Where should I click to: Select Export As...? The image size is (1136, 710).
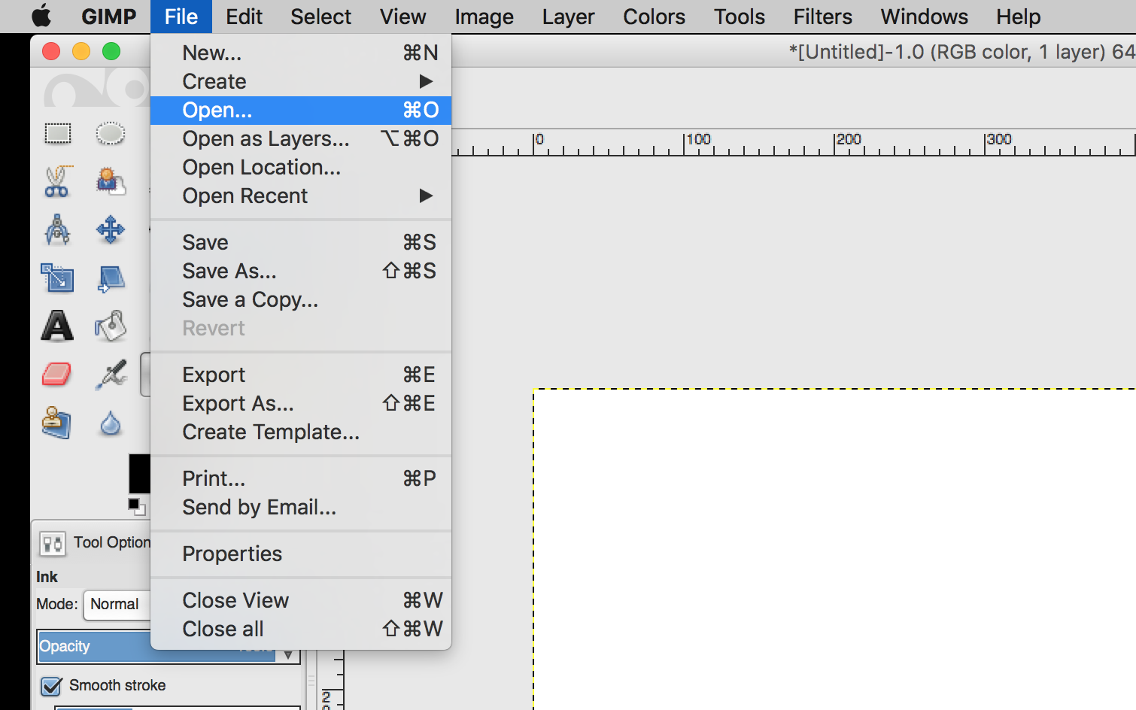click(301, 404)
